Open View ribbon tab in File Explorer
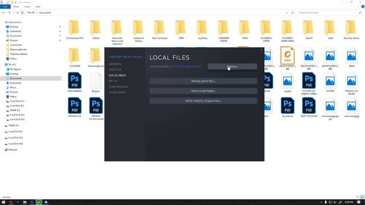 38,7
